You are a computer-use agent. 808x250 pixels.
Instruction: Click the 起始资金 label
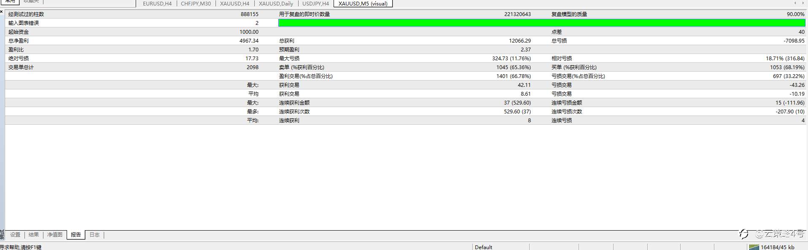coord(19,32)
